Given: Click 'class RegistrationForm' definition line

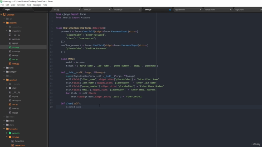Looking at the screenshot, I should coord(81,28).
